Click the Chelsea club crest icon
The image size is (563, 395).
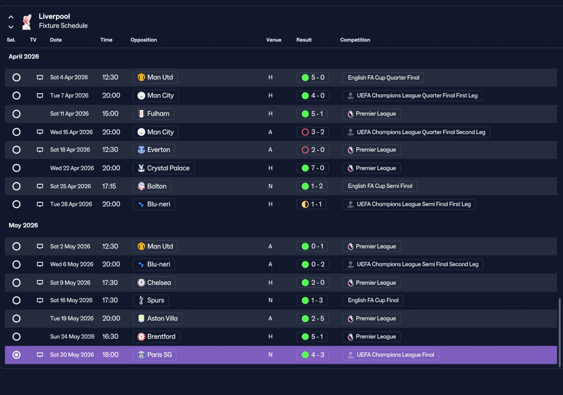pos(141,283)
